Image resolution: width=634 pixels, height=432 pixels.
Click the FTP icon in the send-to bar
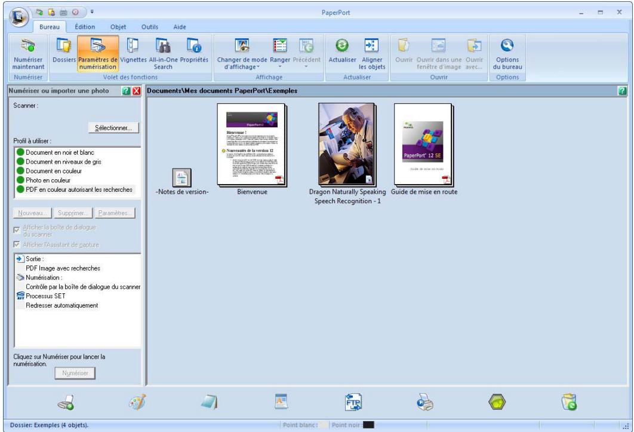[x=353, y=402]
